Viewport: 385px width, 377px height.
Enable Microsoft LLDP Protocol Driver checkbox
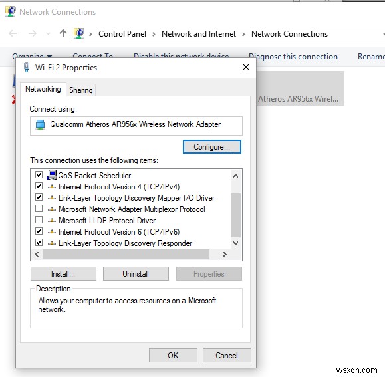click(39, 219)
